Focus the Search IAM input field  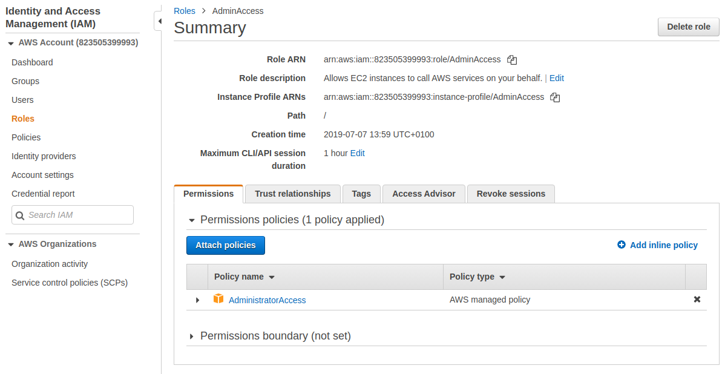click(73, 215)
